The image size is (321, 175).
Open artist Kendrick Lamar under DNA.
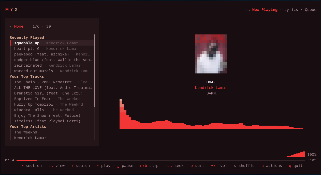tap(211, 88)
